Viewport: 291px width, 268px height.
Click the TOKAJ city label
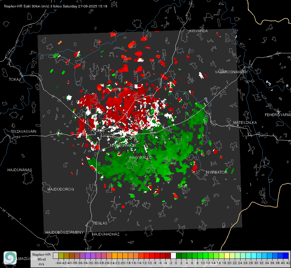[x=15, y=80]
